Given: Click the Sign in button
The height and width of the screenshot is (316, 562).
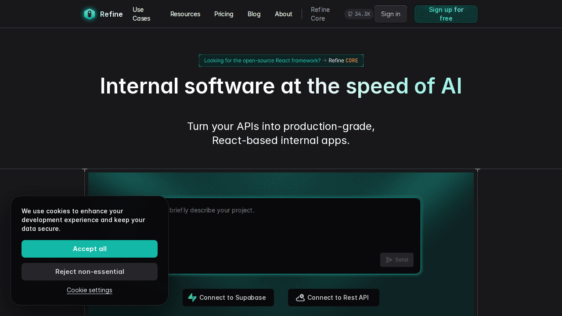Looking at the screenshot, I should [x=390, y=14].
